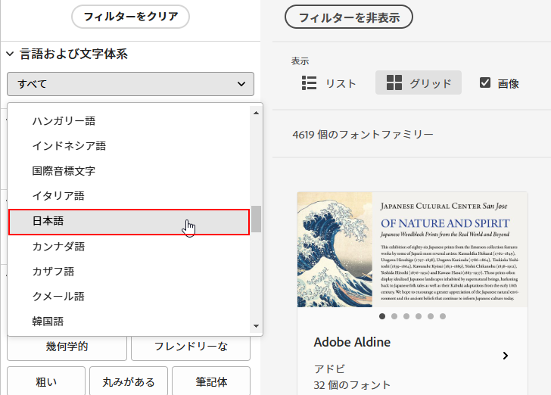The width and height of the screenshot is (551, 395).
Task: Collapse the 言語および文字体系 section chevron
Action: click(x=10, y=54)
